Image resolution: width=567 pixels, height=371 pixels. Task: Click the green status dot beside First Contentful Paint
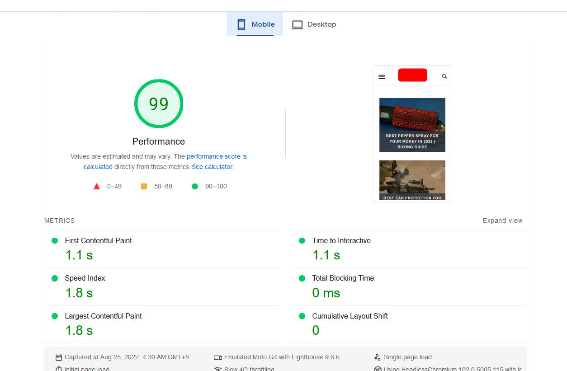(56, 241)
